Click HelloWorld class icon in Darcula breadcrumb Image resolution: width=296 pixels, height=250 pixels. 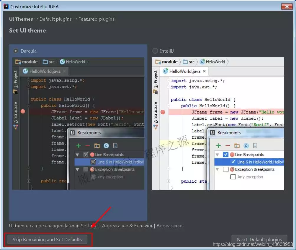(62, 62)
